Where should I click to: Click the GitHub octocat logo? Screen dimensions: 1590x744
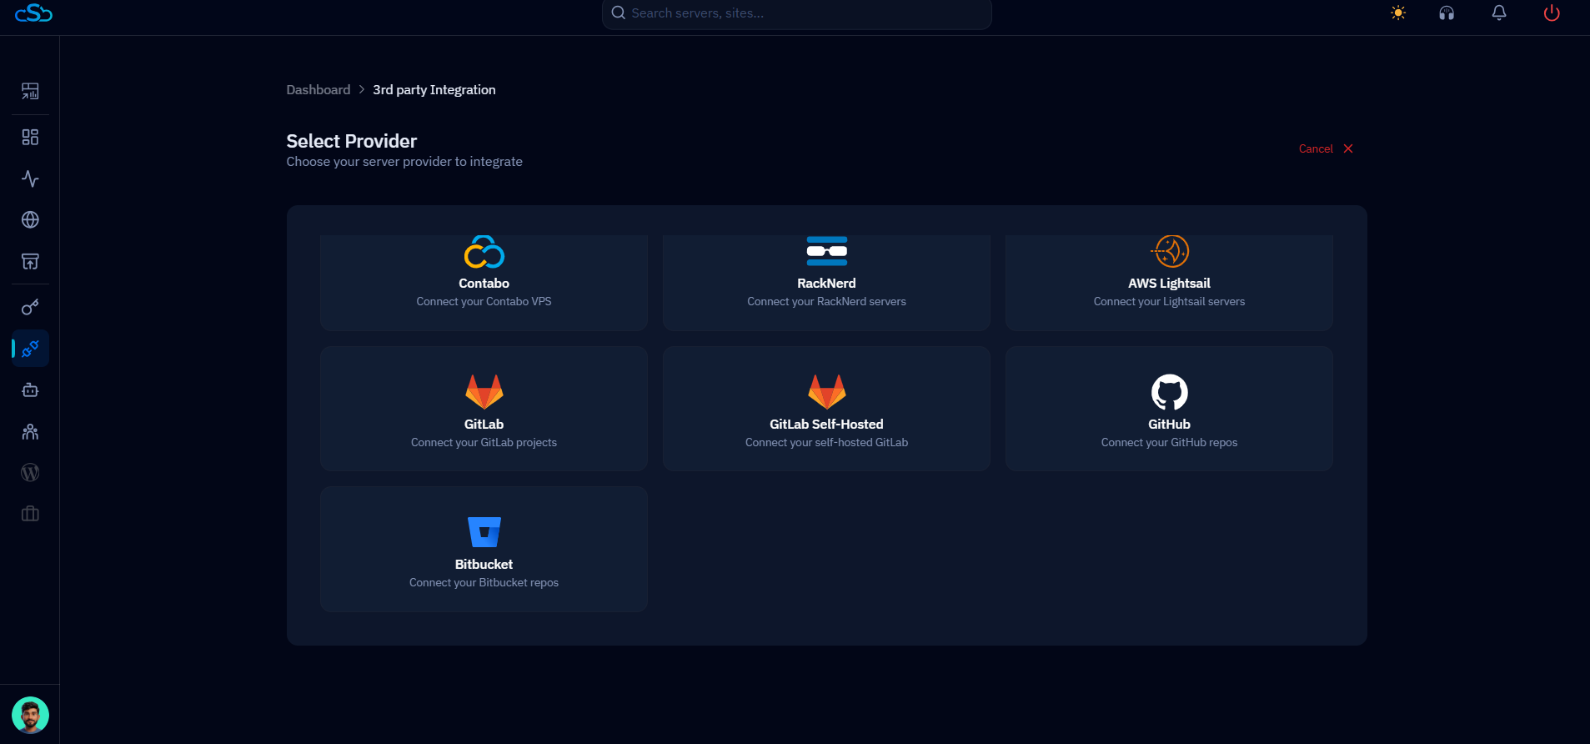tap(1170, 392)
